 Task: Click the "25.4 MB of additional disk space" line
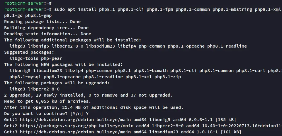(94, 107)
